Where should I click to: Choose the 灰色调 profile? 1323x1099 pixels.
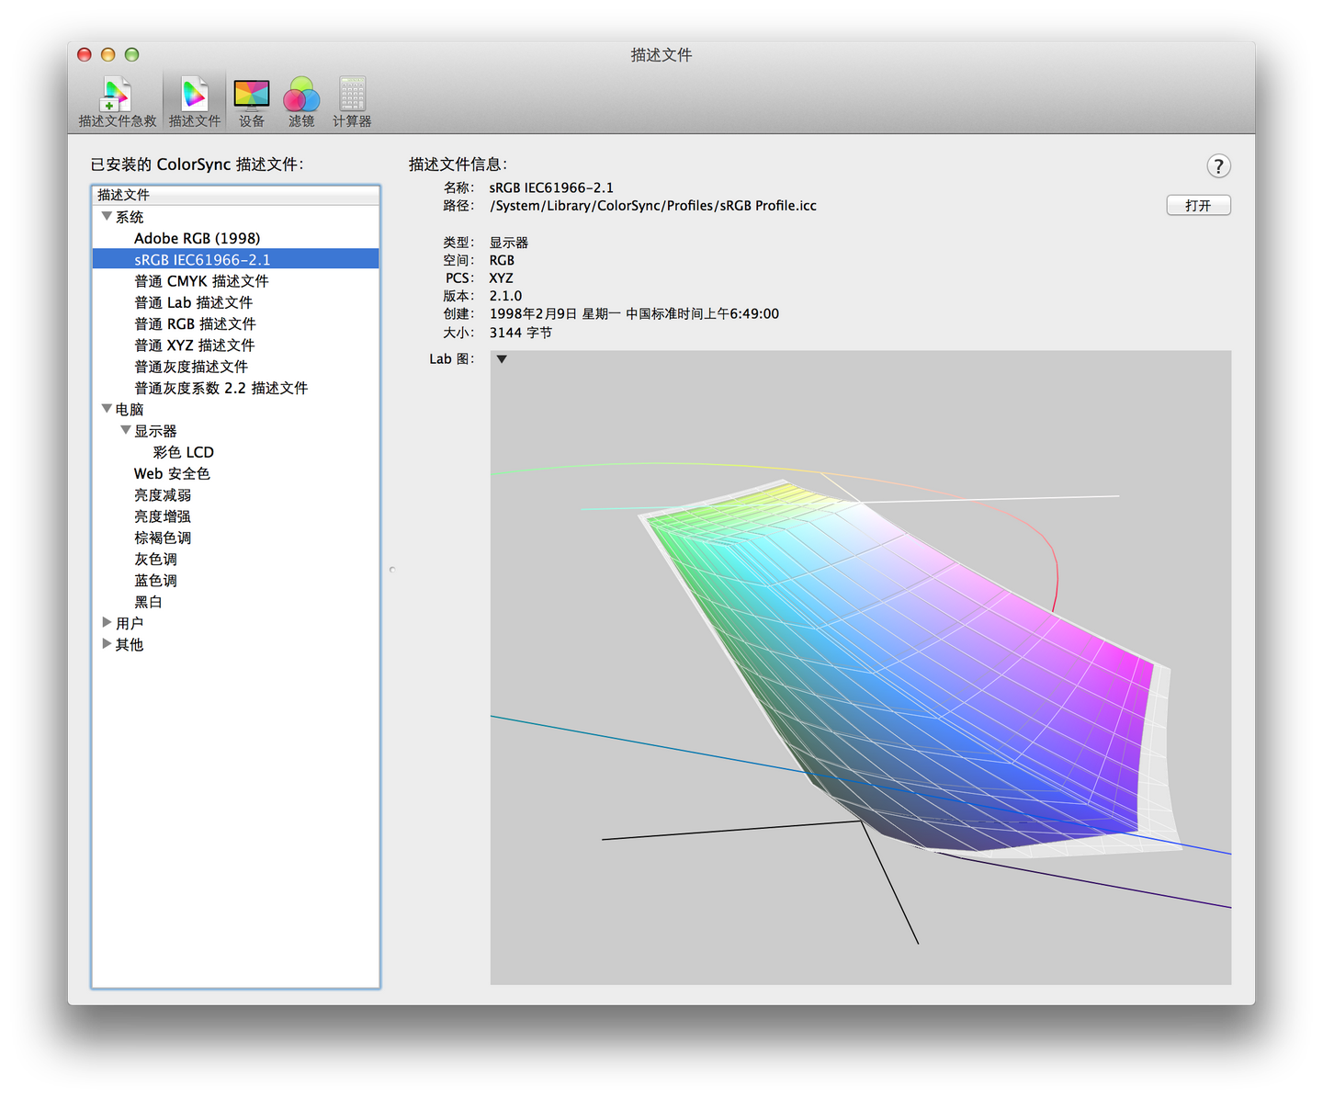(154, 559)
